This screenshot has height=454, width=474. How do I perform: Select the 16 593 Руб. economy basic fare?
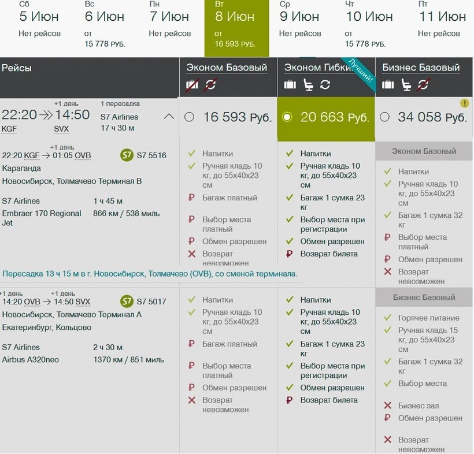tap(189, 117)
